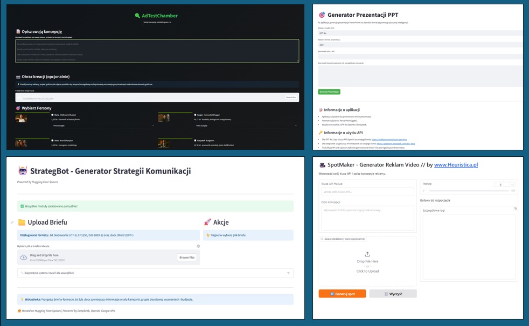Click the Klucz API Hailuo input field

(366, 192)
